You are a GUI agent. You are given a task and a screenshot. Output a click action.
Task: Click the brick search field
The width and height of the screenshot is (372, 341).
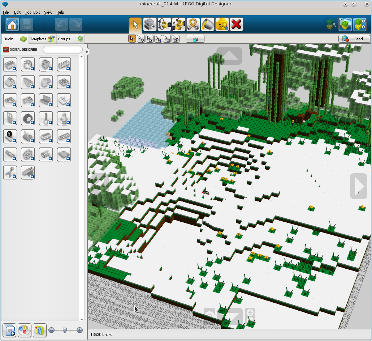[62, 50]
